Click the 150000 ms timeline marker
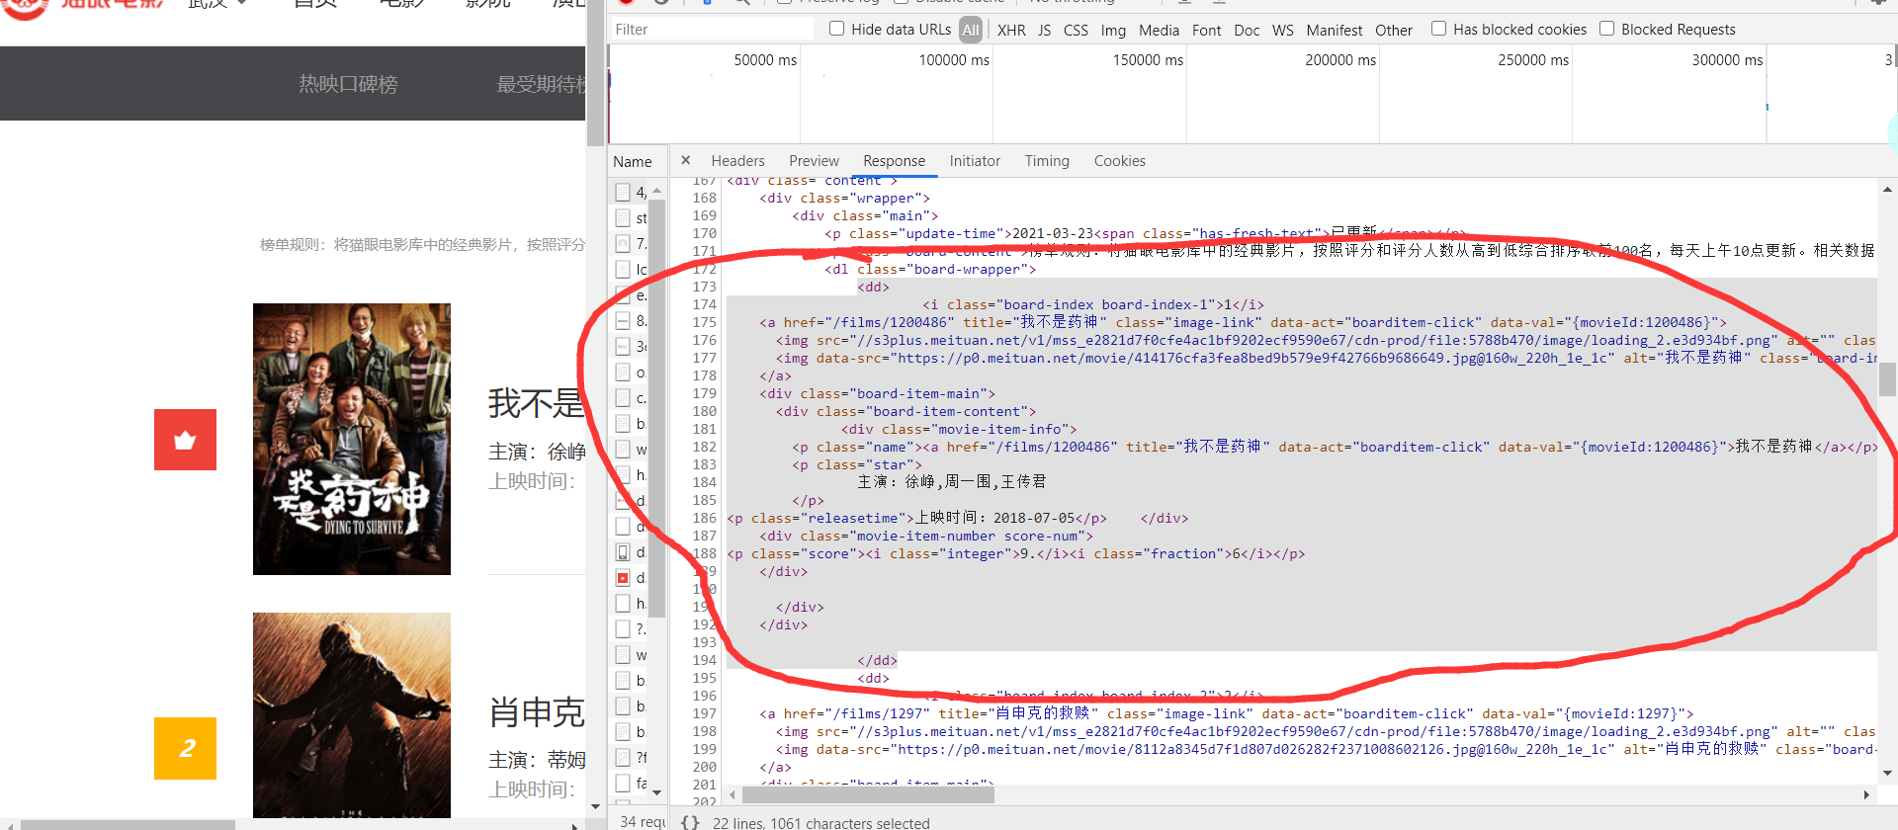 point(1148,60)
